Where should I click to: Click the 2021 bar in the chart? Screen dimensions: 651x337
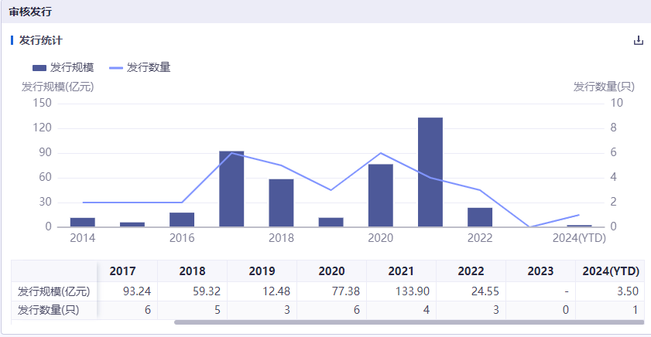point(430,172)
